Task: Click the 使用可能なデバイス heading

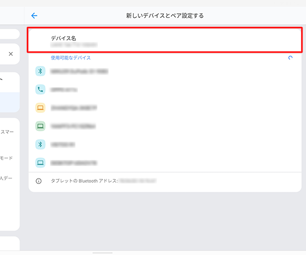Action: pos(71,58)
